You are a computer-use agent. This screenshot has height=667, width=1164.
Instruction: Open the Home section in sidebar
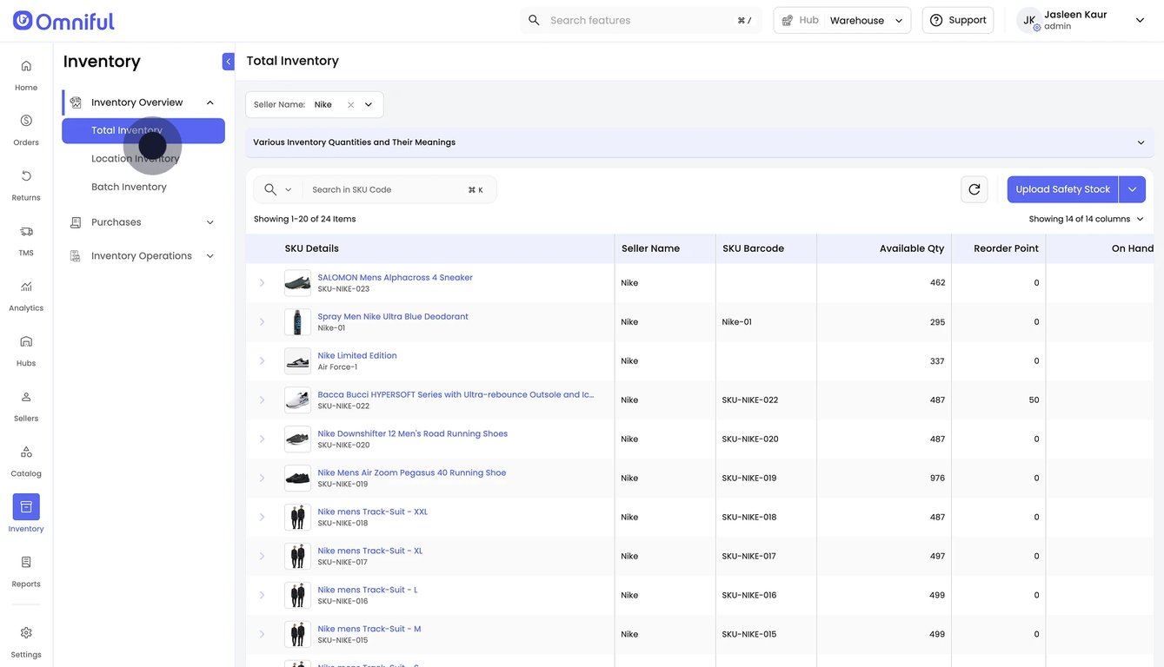tap(26, 75)
